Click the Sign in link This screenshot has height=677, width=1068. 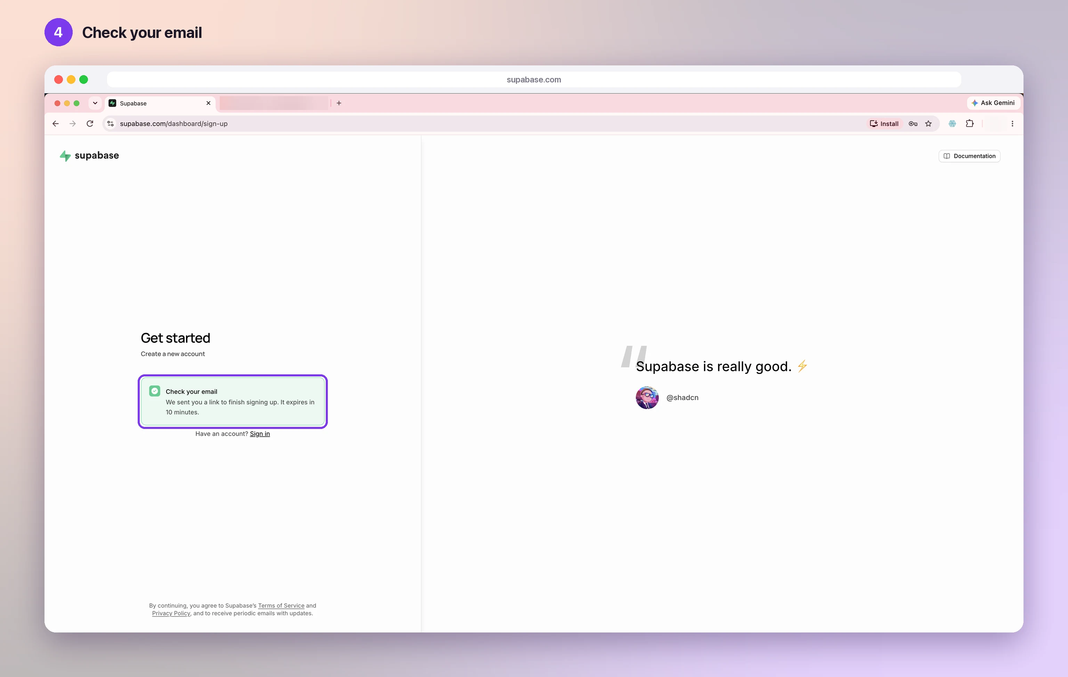click(259, 434)
